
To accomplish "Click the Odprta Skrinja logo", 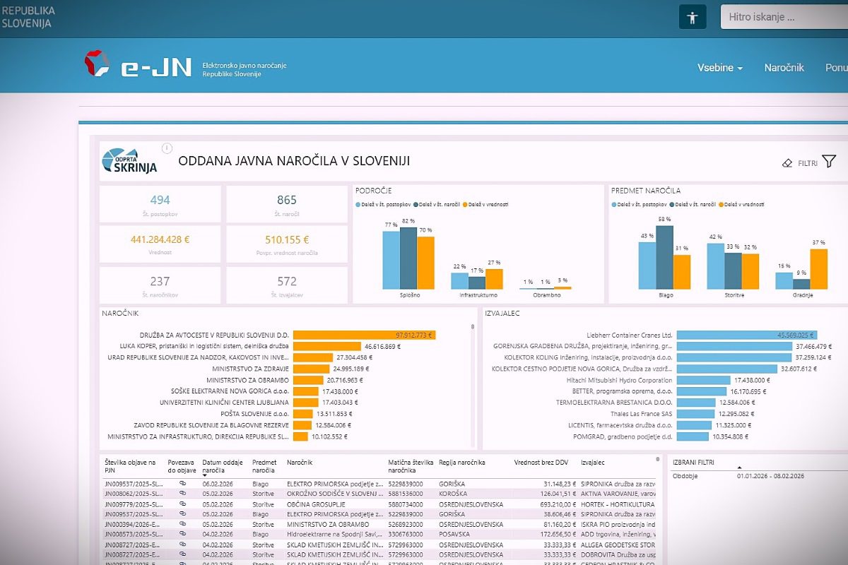I will click(130, 160).
